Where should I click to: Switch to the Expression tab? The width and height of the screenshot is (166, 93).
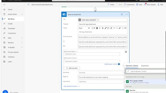(x=145, y=66)
